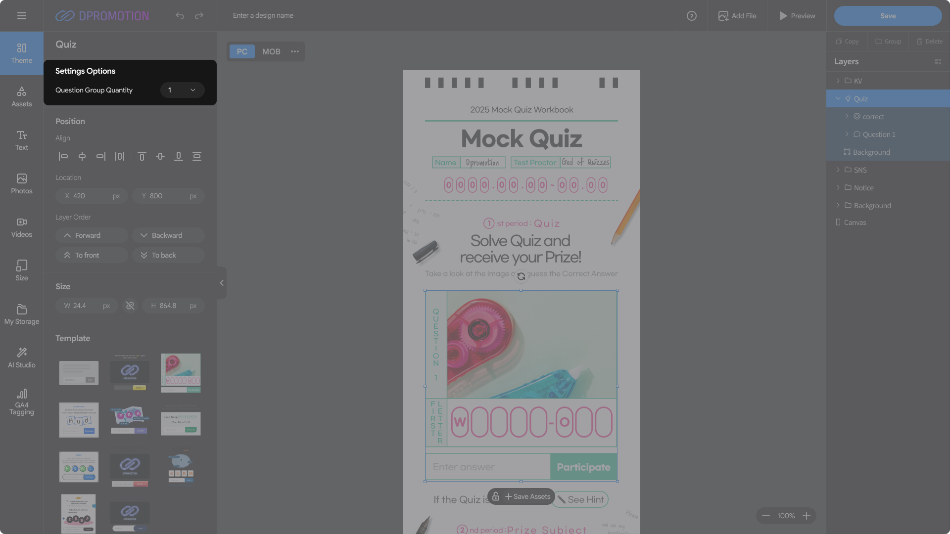Expand the KV layer folder

838,81
